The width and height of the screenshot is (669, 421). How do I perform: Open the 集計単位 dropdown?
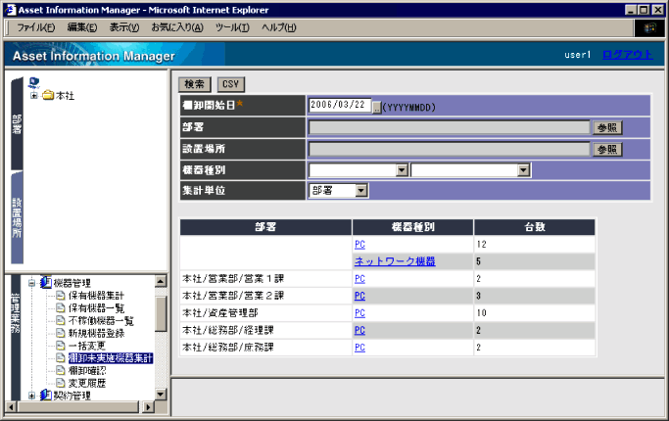[361, 190]
